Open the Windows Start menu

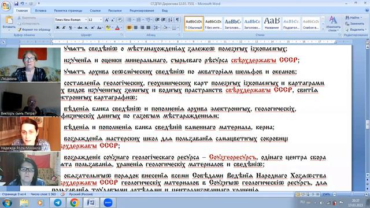[x=6, y=203]
